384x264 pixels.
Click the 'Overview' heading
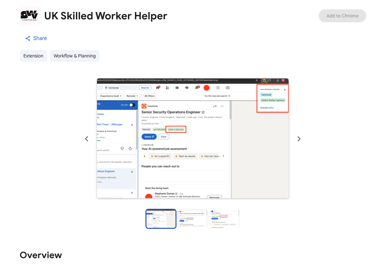(41, 255)
